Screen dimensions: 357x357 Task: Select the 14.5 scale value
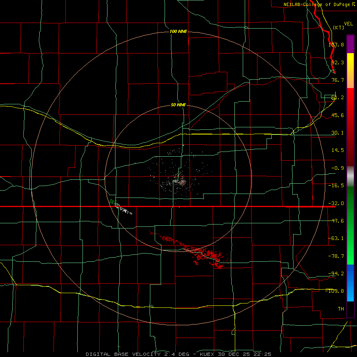tap(338, 150)
